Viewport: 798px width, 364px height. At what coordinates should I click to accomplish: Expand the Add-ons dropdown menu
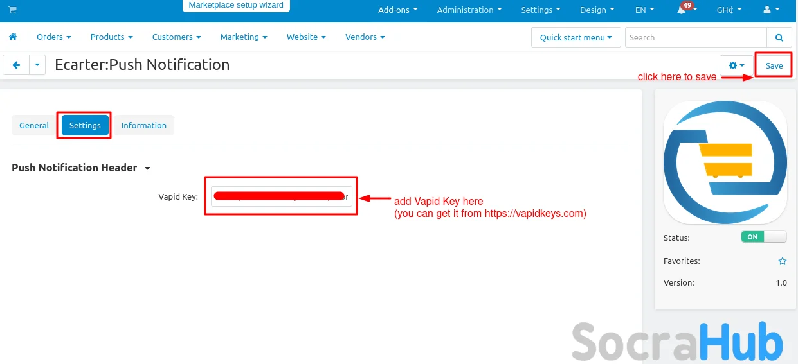pos(397,10)
